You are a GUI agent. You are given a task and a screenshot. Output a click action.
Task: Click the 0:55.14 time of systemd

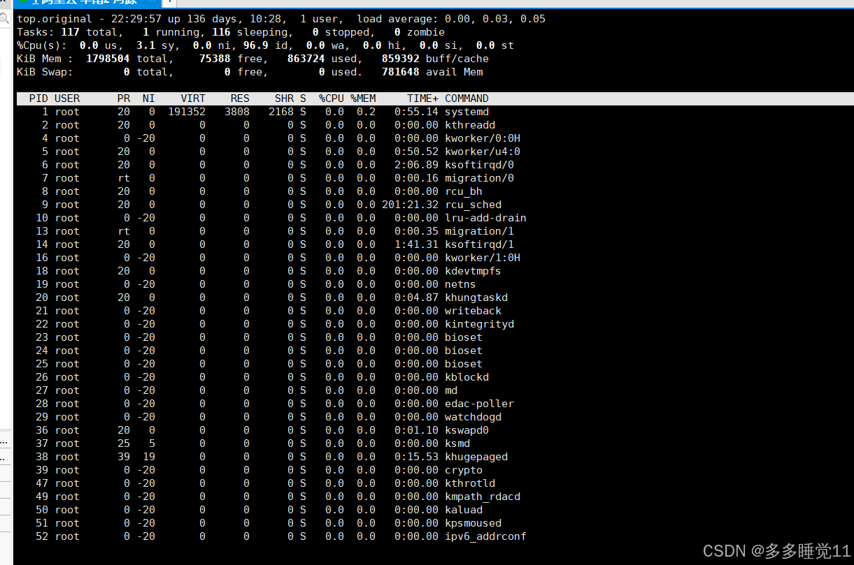pyautogui.click(x=416, y=112)
